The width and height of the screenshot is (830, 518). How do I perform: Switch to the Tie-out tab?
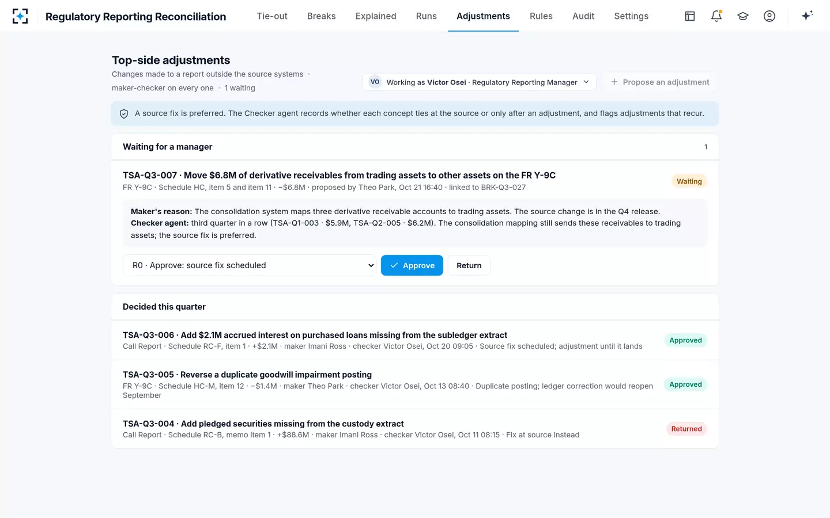point(272,16)
